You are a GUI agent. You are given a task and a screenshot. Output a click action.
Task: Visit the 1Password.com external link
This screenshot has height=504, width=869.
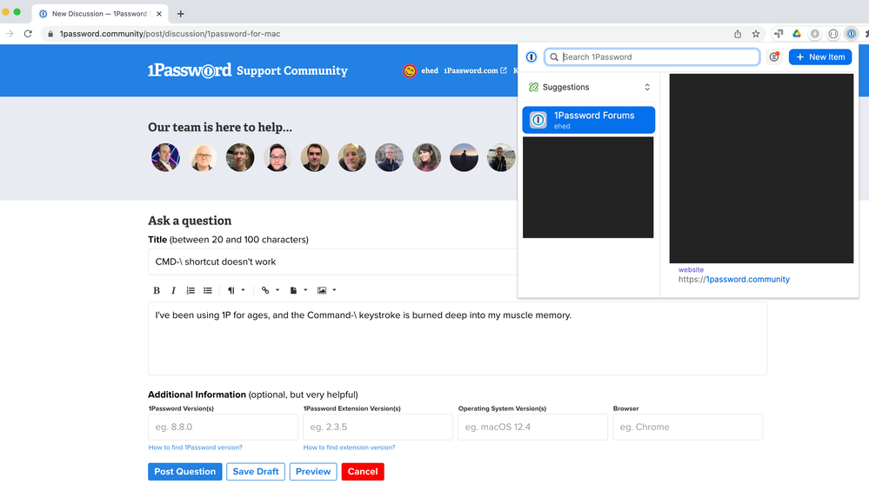pyautogui.click(x=475, y=71)
